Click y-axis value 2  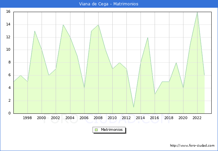click(9, 101)
